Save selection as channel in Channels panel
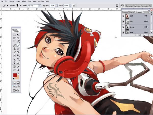Image resolution: width=153 pixels, height=115 pixels. tap(140, 35)
